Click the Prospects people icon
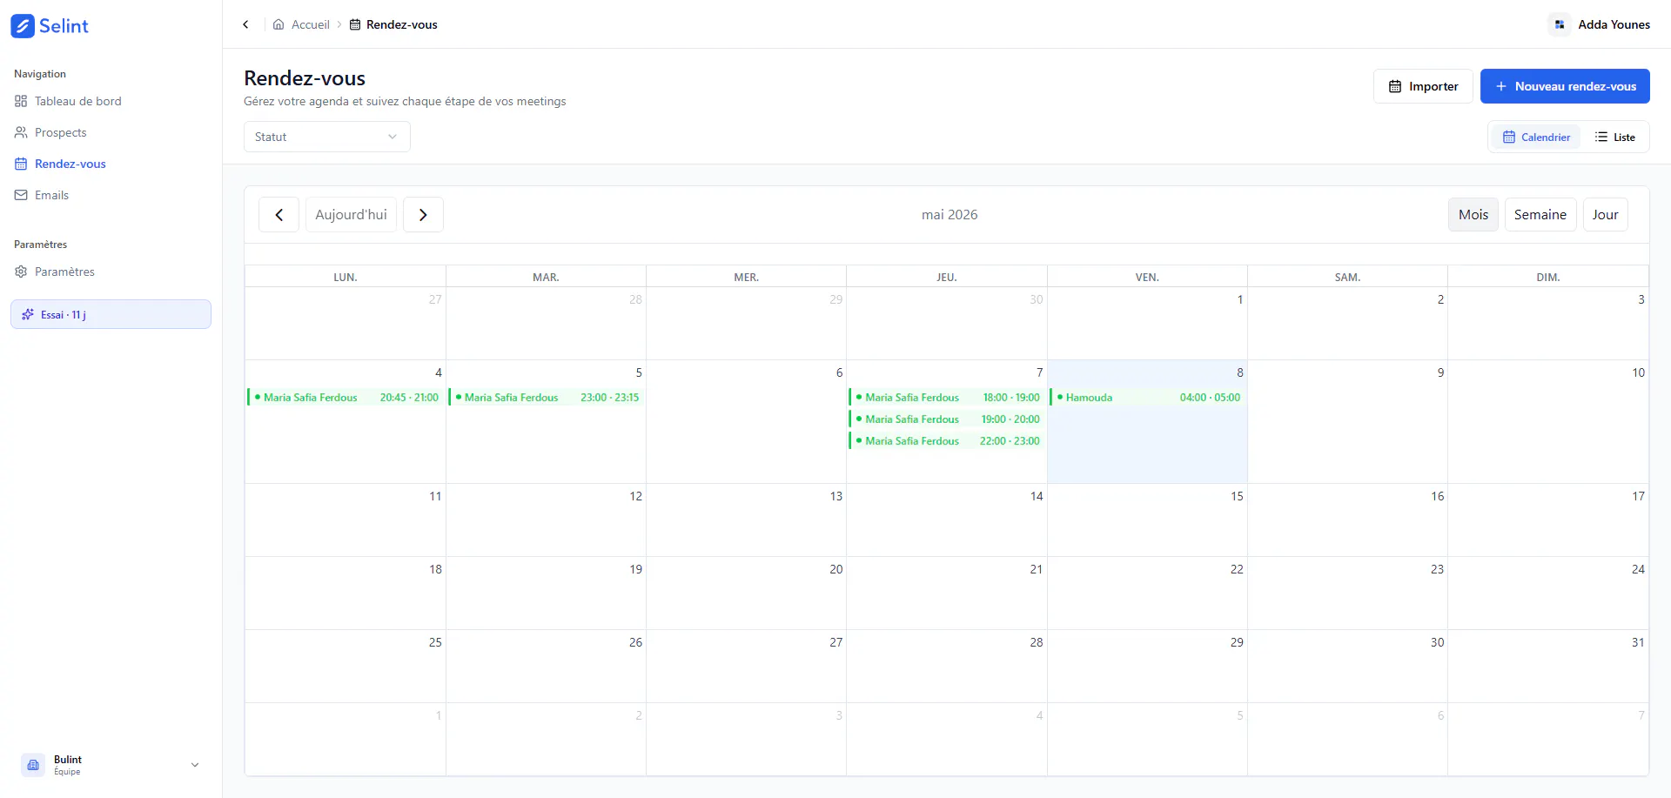1671x798 pixels. click(x=21, y=132)
